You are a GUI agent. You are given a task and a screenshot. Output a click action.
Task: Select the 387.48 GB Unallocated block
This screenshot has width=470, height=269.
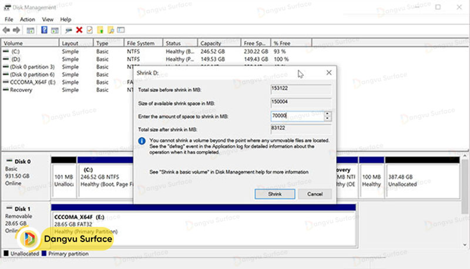[422, 177]
